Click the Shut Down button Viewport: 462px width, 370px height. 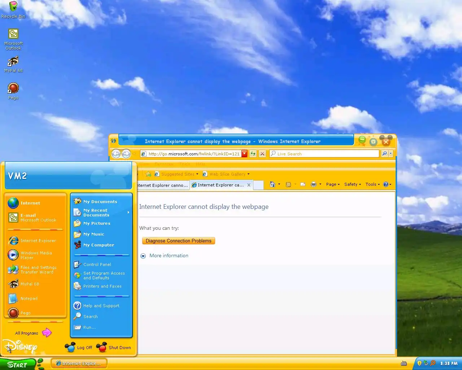click(114, 347)
